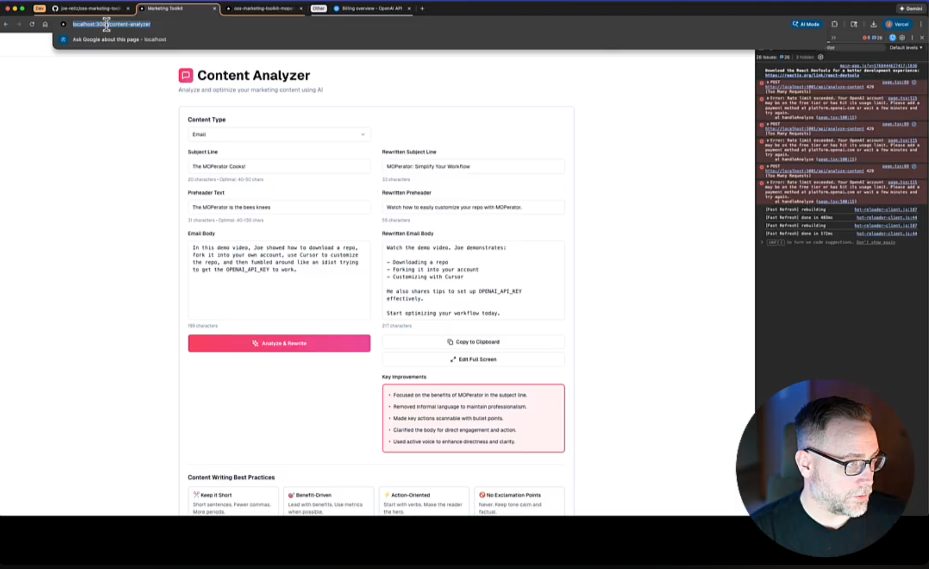
Task: Open DevTools settings gear icon
Action: click(902, 38)
